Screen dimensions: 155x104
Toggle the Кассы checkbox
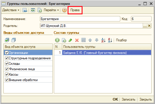tap(7, 74)
